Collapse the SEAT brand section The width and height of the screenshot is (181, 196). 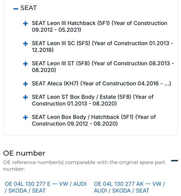[16, 9]
